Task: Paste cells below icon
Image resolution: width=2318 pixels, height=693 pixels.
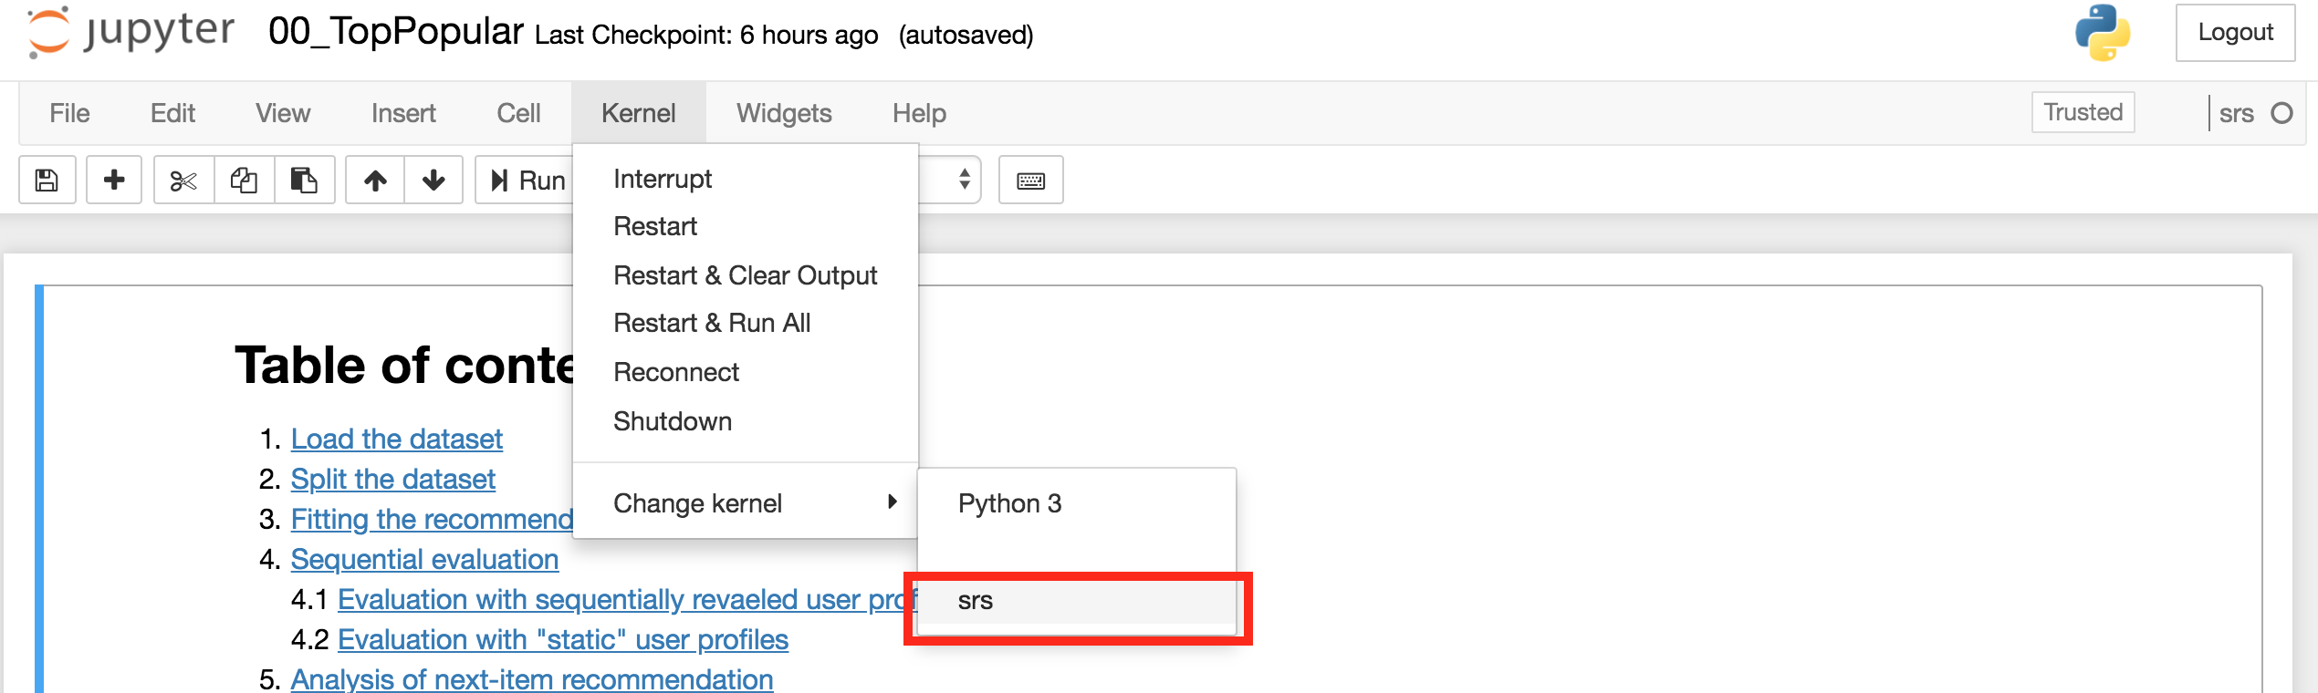Action: pos(304,180)
